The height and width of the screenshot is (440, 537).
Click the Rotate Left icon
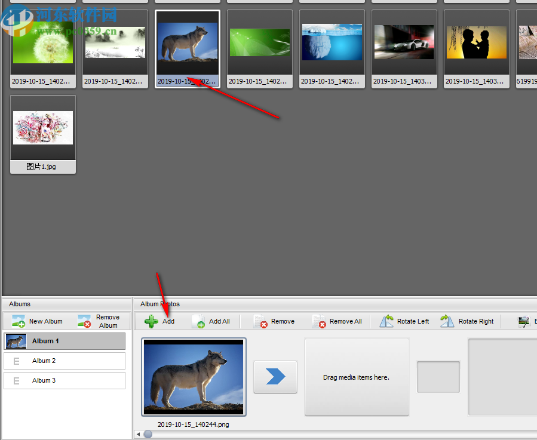(386, 321)
